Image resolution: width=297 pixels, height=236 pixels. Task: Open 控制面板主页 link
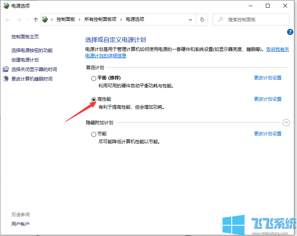tap(25, 37)
